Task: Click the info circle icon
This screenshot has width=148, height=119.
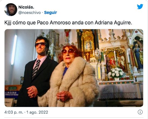Action: (x=140, y=112)
